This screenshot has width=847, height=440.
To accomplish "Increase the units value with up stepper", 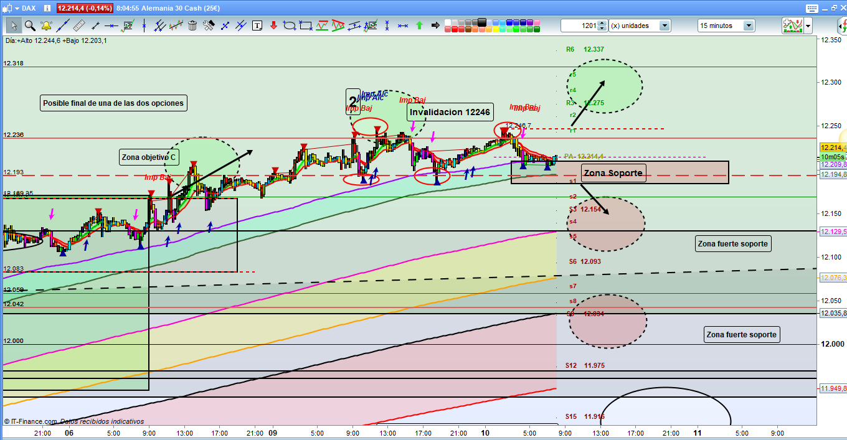I will [x=603, y=23].
